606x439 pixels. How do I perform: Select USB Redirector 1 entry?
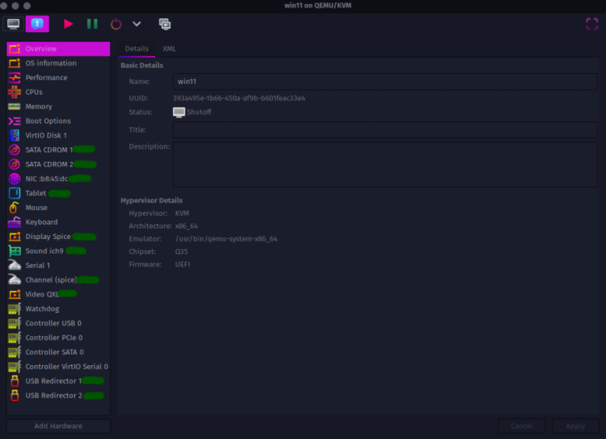point(58,381)
